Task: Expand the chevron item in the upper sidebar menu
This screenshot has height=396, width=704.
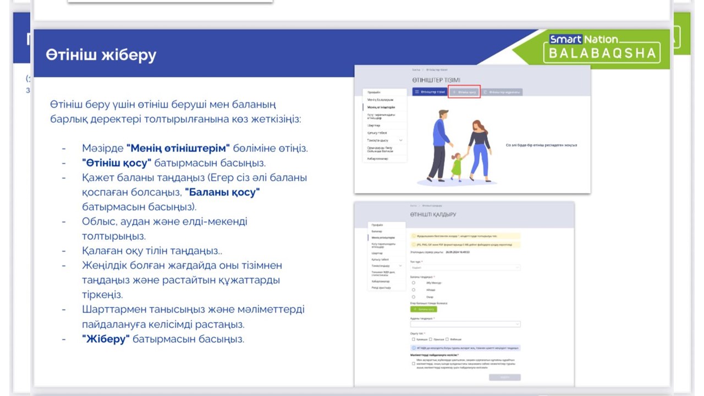Action: pyautogui.click(x=400, y=140)
